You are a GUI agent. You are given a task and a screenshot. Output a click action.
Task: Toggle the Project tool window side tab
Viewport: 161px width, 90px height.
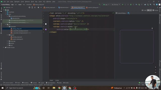click(x=1, y=9)
